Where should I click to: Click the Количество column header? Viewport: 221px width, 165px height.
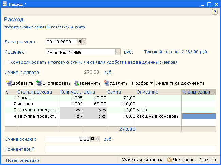tap(72, 92)
